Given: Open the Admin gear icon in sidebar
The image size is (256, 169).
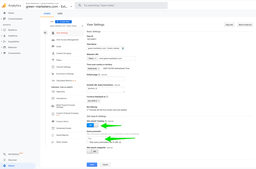Looking at the screenshot, I should point(4,166).
